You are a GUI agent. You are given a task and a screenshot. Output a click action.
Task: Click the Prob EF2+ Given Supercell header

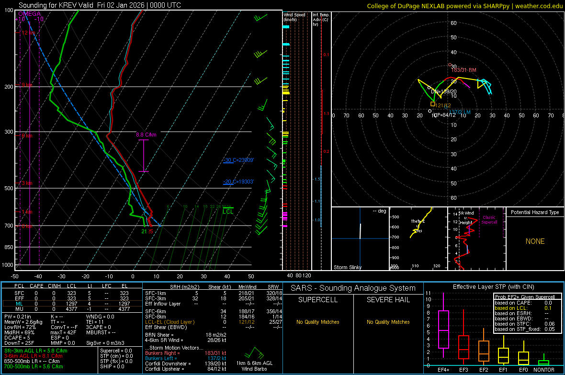[525, 297]
